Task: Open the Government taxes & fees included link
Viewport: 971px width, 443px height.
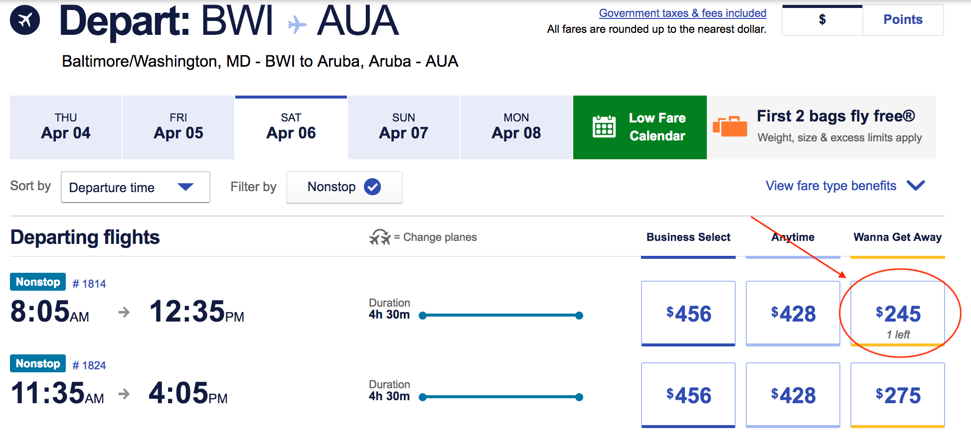Action: 682,13
